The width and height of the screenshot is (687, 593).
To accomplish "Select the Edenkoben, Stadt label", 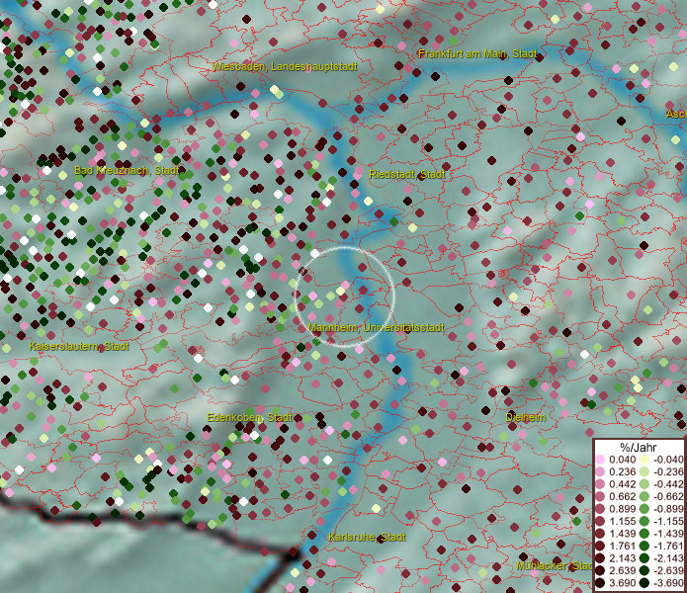I will [x=250, y=417].
